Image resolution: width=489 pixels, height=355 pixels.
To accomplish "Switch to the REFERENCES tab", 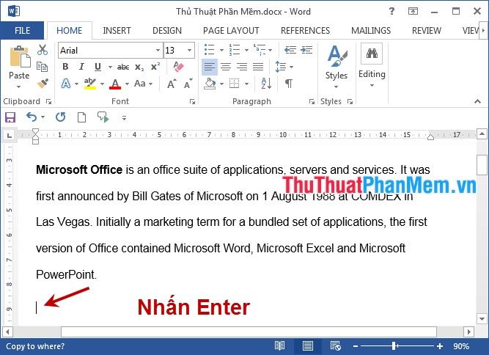I will (x=305, y=31).
